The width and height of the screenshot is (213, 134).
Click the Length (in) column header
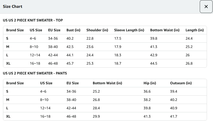[x=194, y=30]
